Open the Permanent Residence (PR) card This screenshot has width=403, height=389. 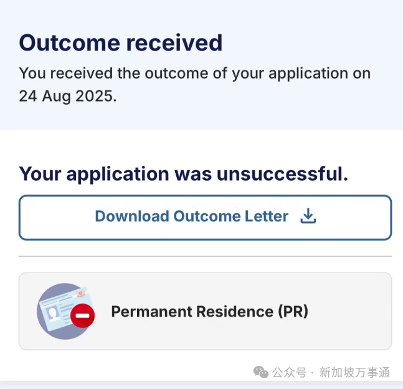click(x=205, y=311)
